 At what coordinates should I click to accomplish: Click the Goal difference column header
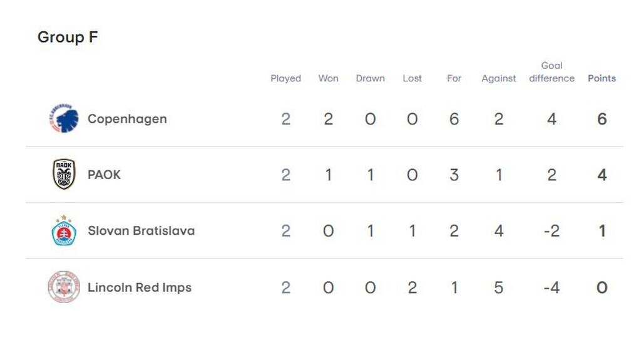coord(551,72)
